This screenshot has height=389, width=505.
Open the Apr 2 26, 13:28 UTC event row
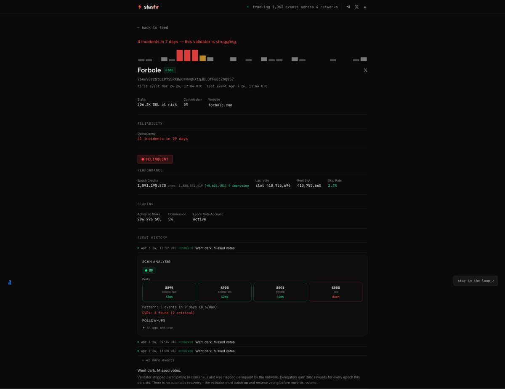tap(252, 351)
